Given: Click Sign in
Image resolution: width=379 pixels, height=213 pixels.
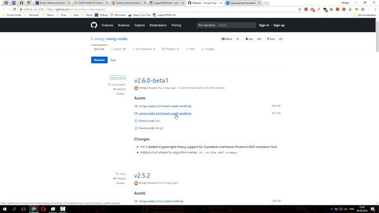Looking at the screenshot, I should tap(264, 25).
